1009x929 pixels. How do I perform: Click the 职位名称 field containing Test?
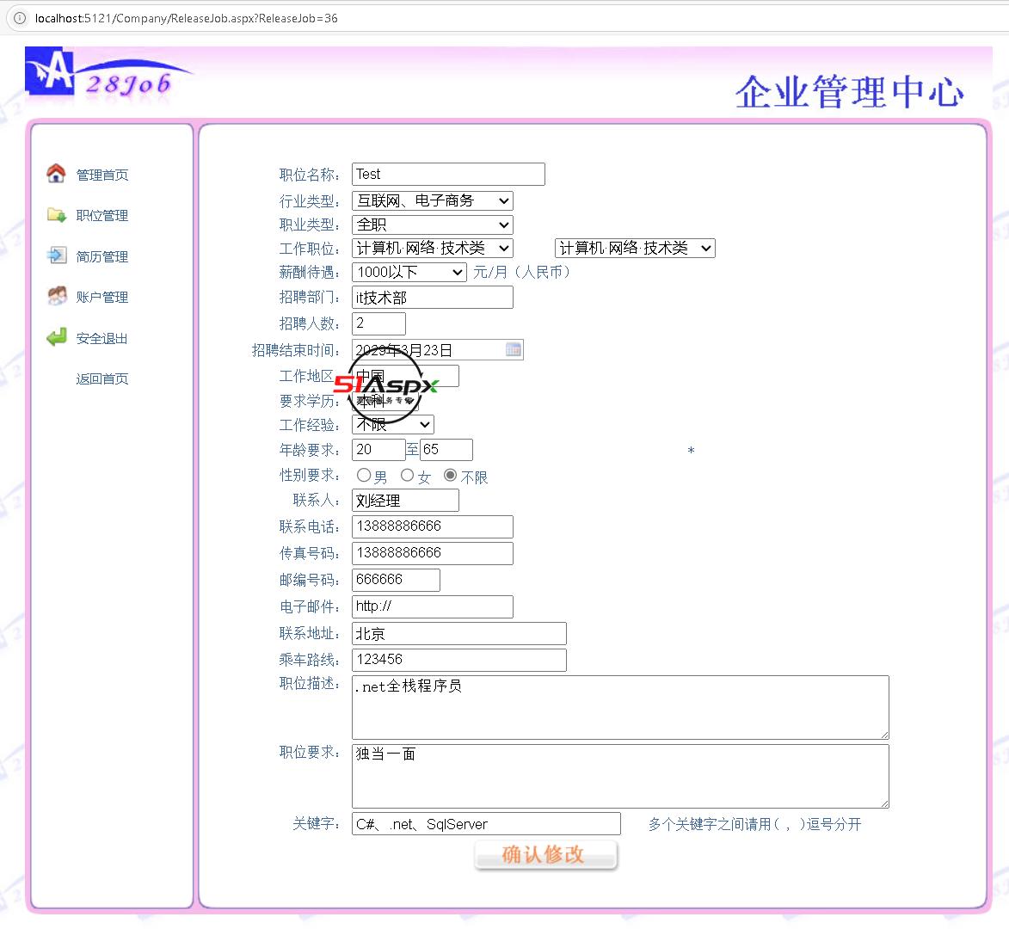point(448,175)
